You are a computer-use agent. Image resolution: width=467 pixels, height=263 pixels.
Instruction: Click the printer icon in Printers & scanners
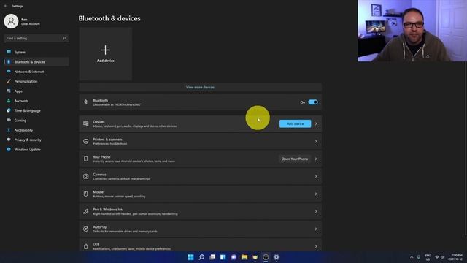(86, 141)
